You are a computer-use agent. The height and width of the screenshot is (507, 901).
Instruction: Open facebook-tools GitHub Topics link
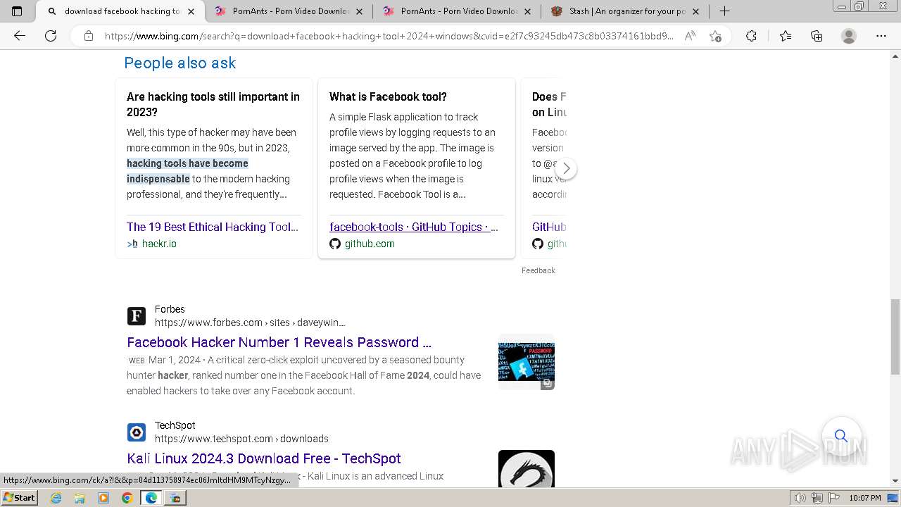(414, 227)
